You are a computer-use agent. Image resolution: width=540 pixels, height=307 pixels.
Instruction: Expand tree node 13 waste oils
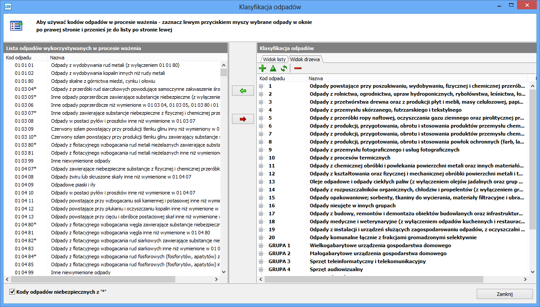click(261, 182)
